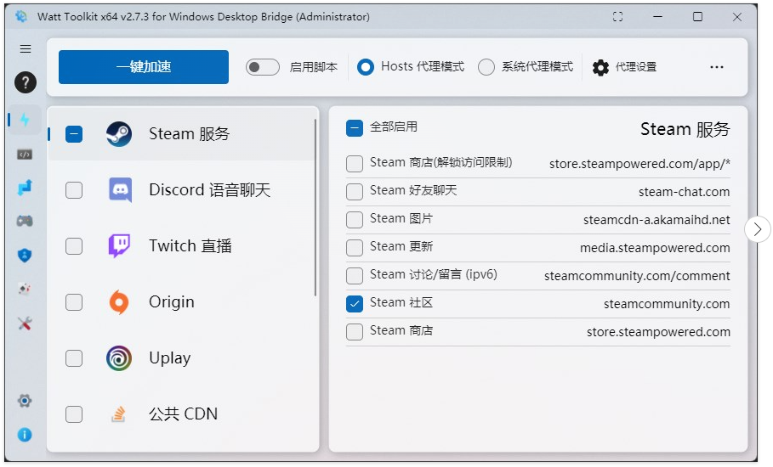This screenshot has width=773, height=467.
Task: Check Steam 讨论/留言 (ipv6) checkbox
Action: [355, 276]
